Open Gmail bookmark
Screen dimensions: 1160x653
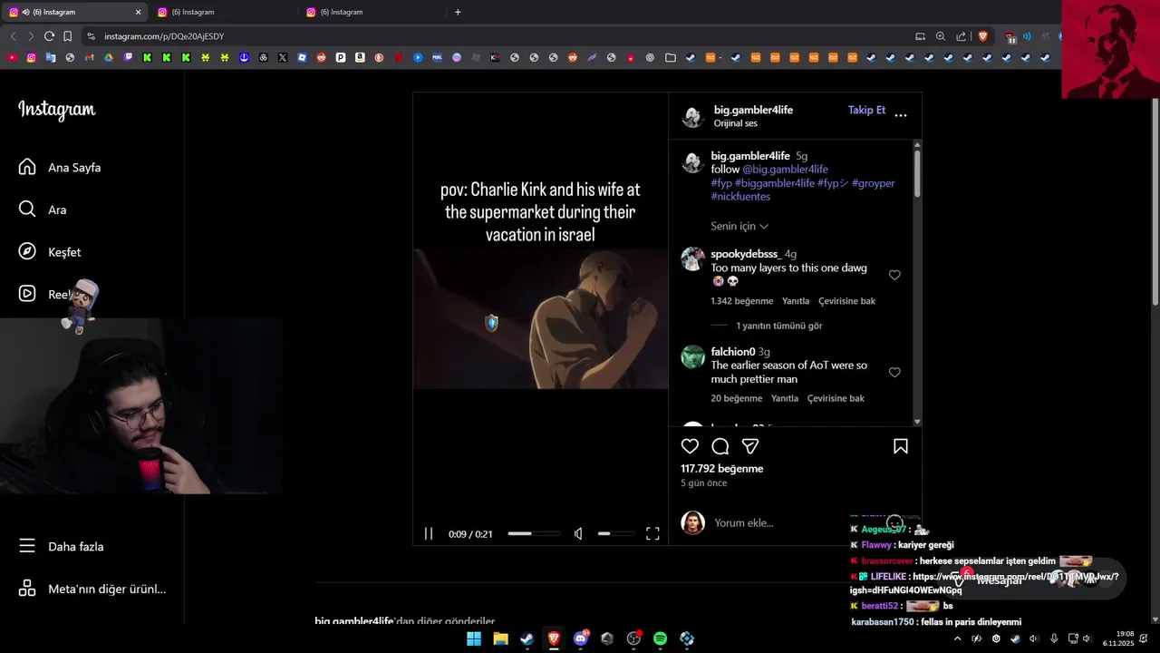tap(89, 57)
